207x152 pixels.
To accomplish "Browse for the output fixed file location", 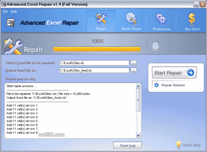I will pyautogui.click(x=134, y=70).
